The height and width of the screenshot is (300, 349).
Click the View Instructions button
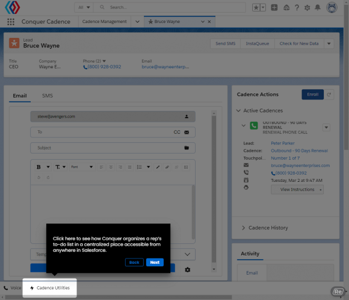(297, 189)
